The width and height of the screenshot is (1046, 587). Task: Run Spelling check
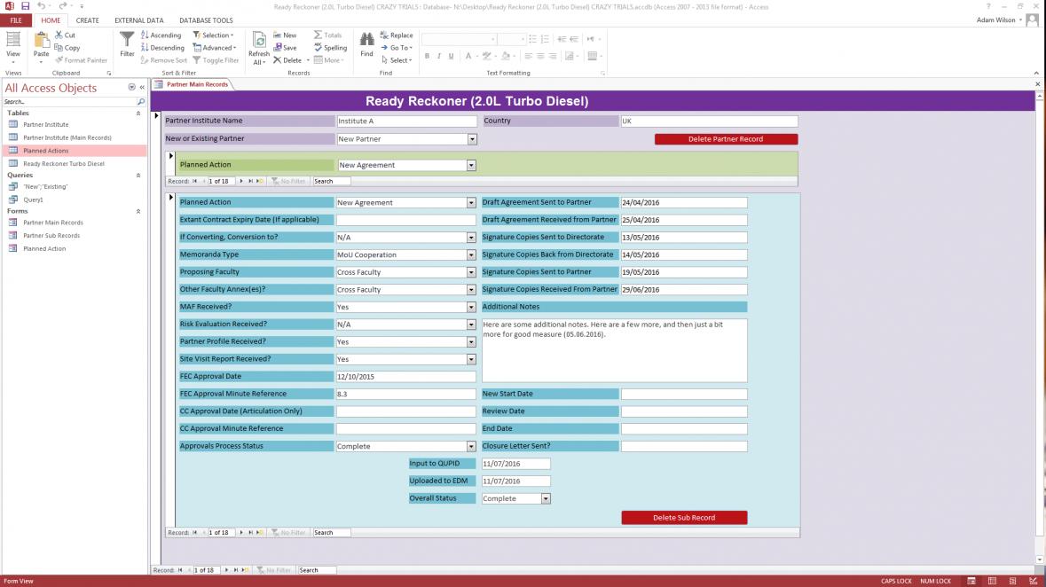(x=330, y=47)
